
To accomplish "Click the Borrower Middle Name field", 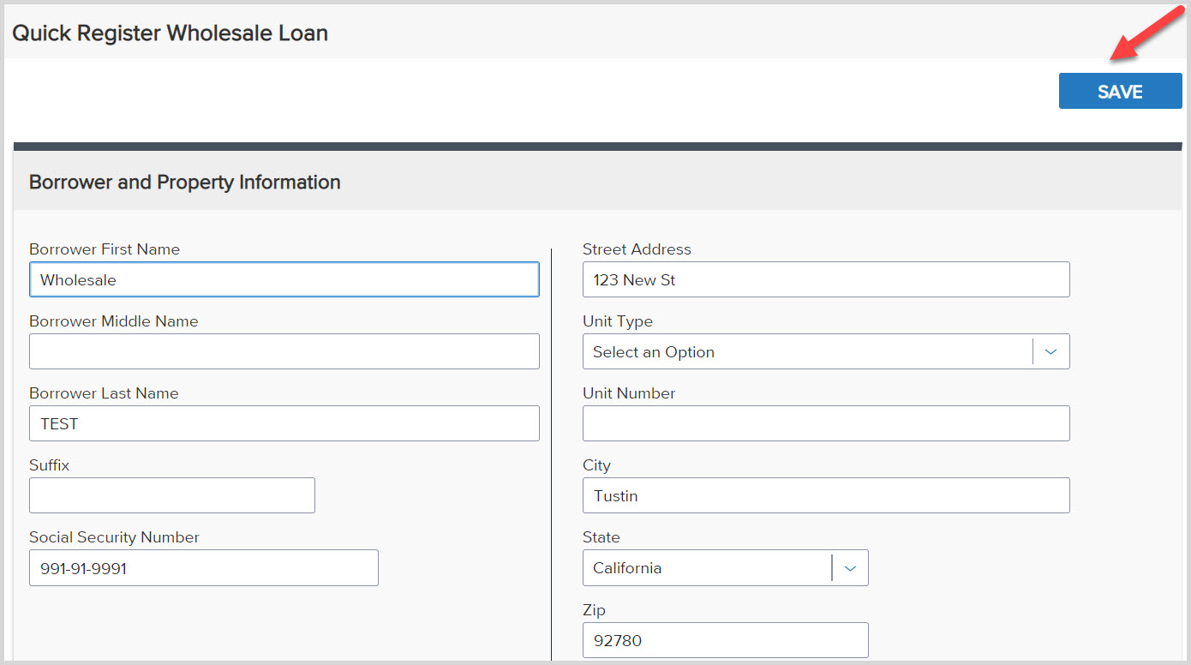I will click(284, 351).
